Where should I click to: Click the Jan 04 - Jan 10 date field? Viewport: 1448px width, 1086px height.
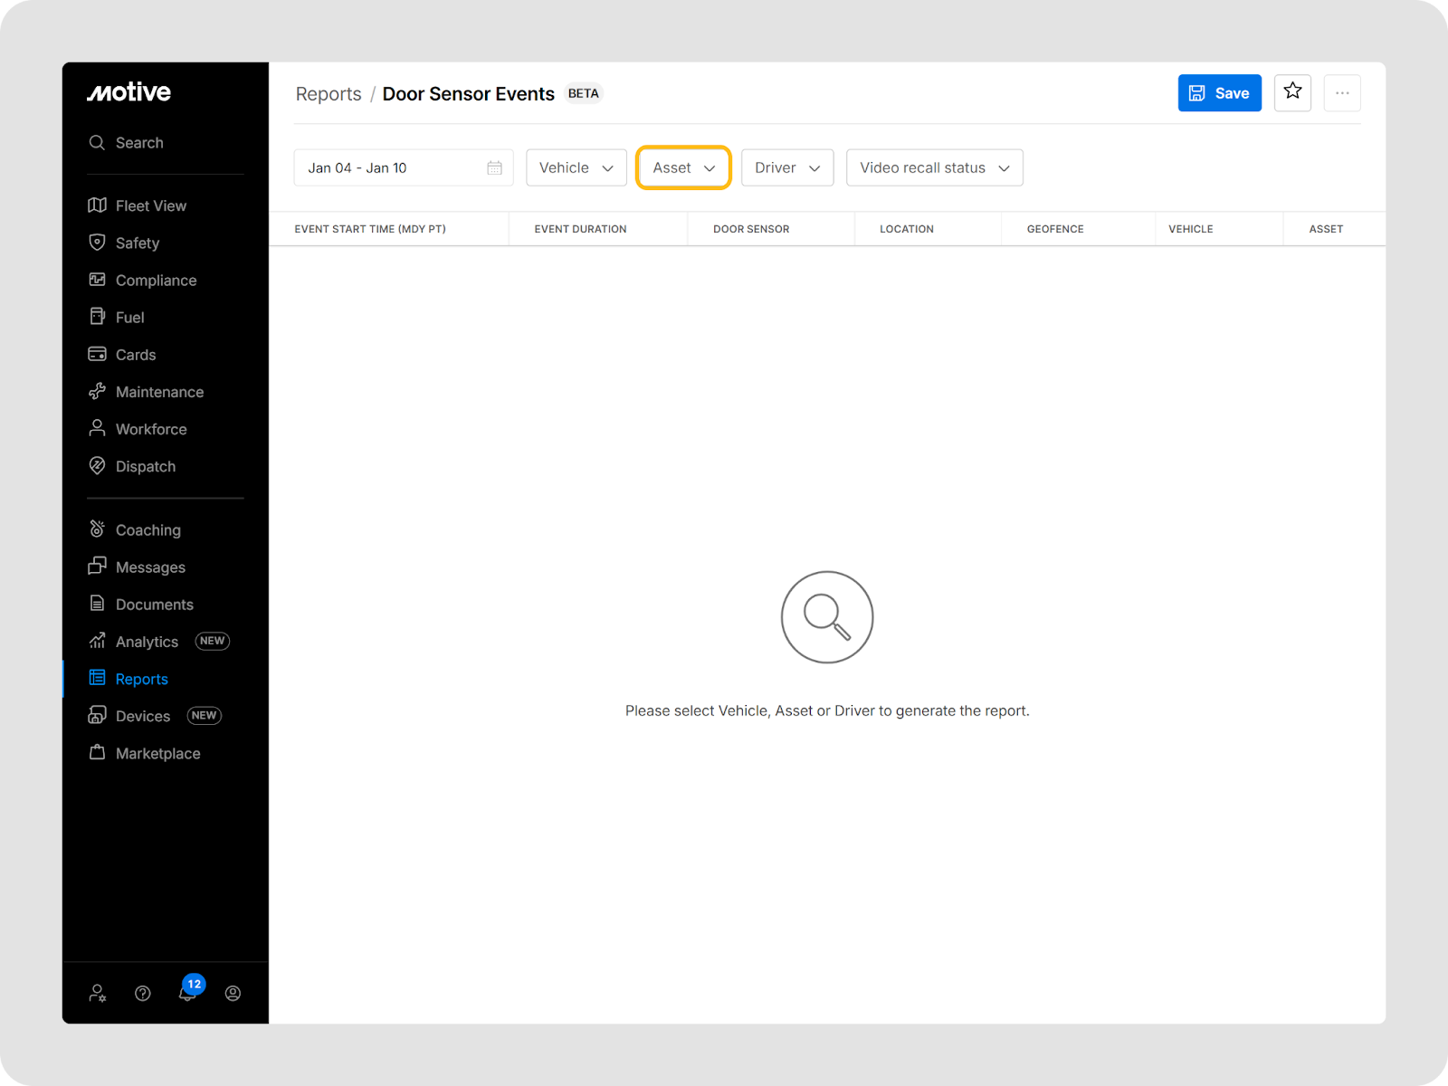pyautogui.click(x=389, y=167)
